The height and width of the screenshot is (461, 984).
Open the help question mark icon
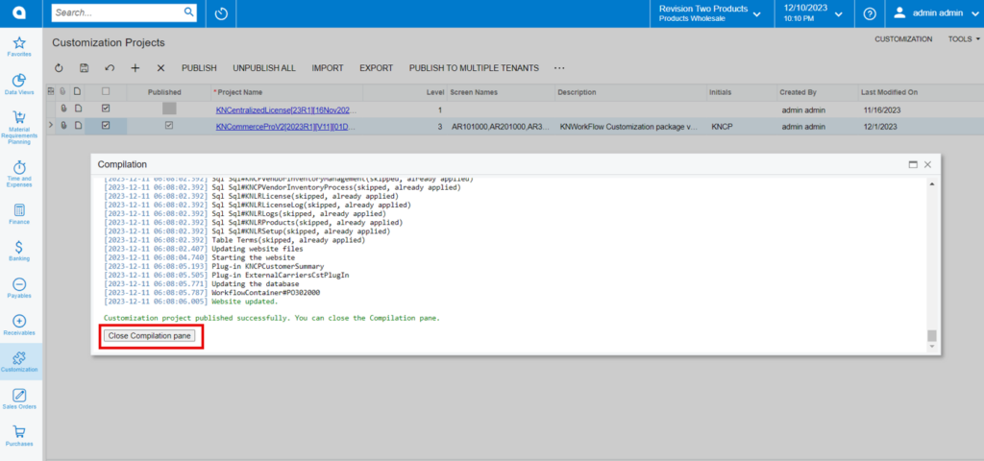[870, 13]
